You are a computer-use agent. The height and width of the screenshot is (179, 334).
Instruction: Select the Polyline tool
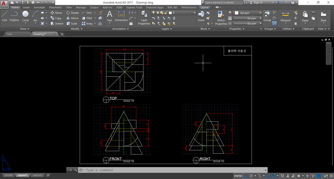coord(14,16)
